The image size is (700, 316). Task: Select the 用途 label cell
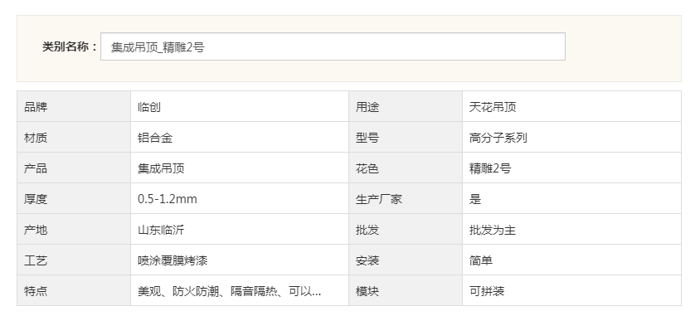tap(406, 107)
